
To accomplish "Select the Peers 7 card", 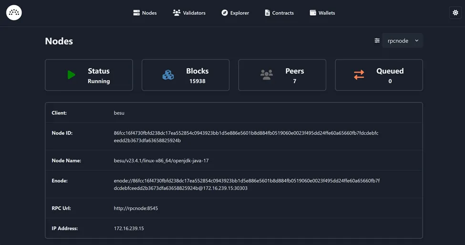I will (x=282, y=75).
